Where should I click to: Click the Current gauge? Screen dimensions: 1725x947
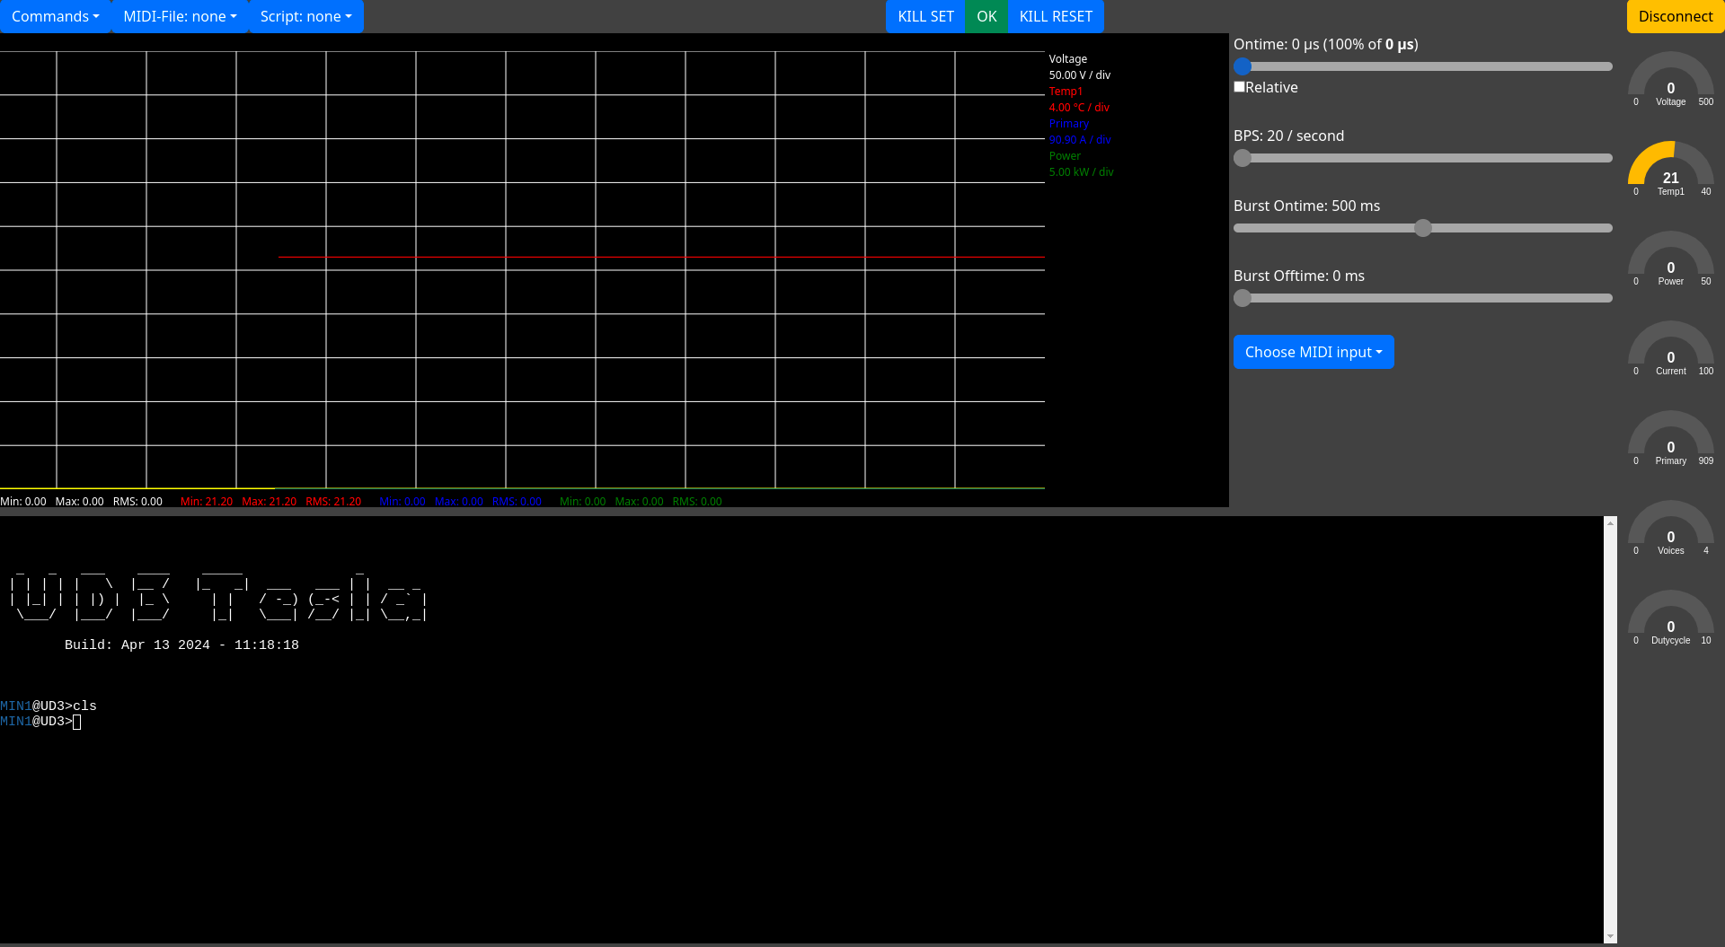[x=1670, y=348]
